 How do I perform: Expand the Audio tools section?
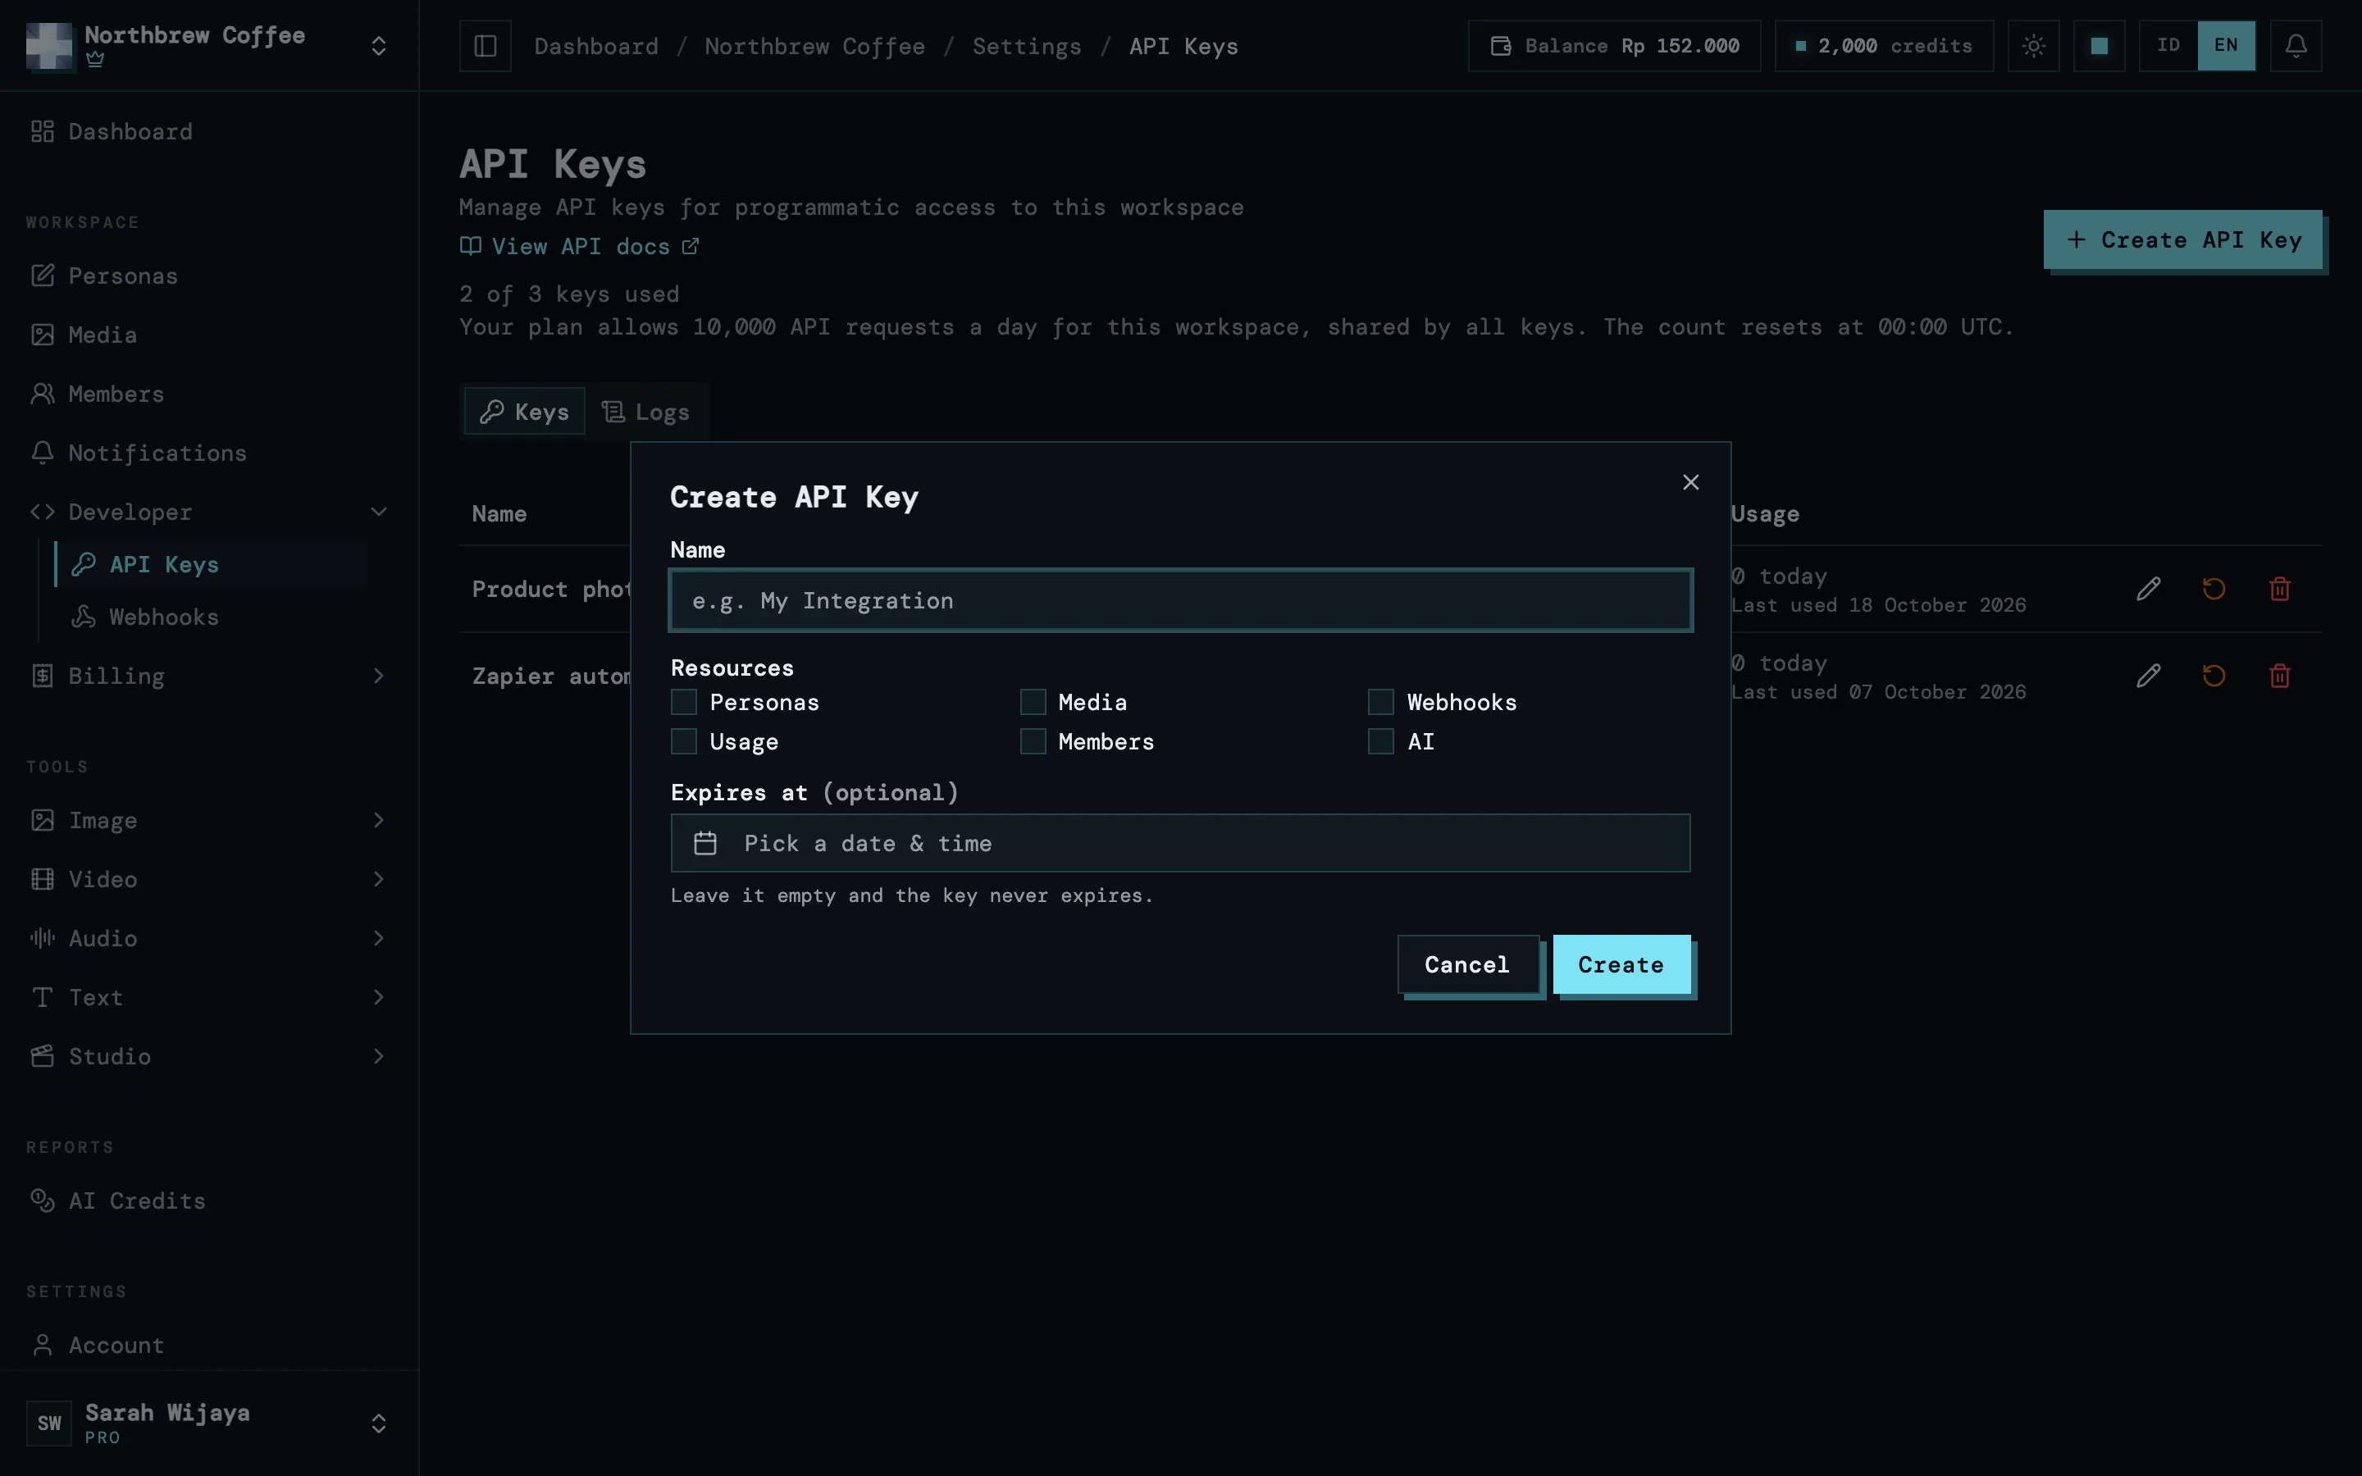click(x=209, y=938)
